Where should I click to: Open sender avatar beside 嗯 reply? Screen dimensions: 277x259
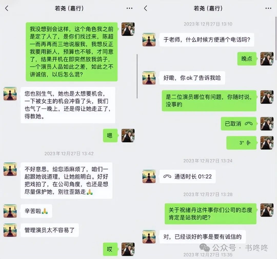coord(128,135)
